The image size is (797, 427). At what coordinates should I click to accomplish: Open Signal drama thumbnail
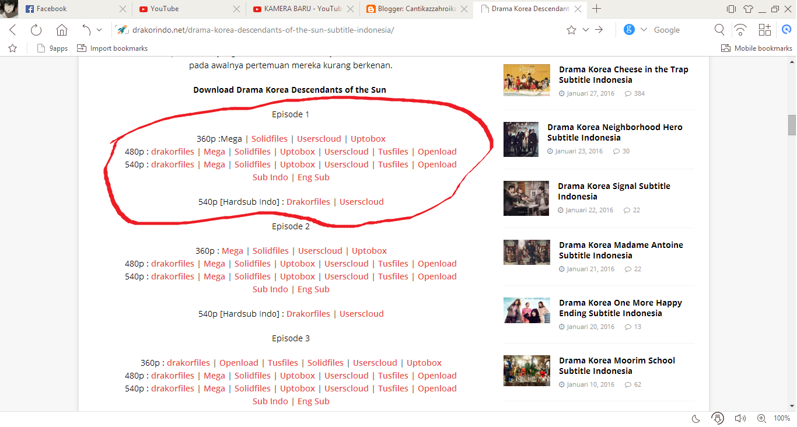pyautogui.click(x=526, y=198)
